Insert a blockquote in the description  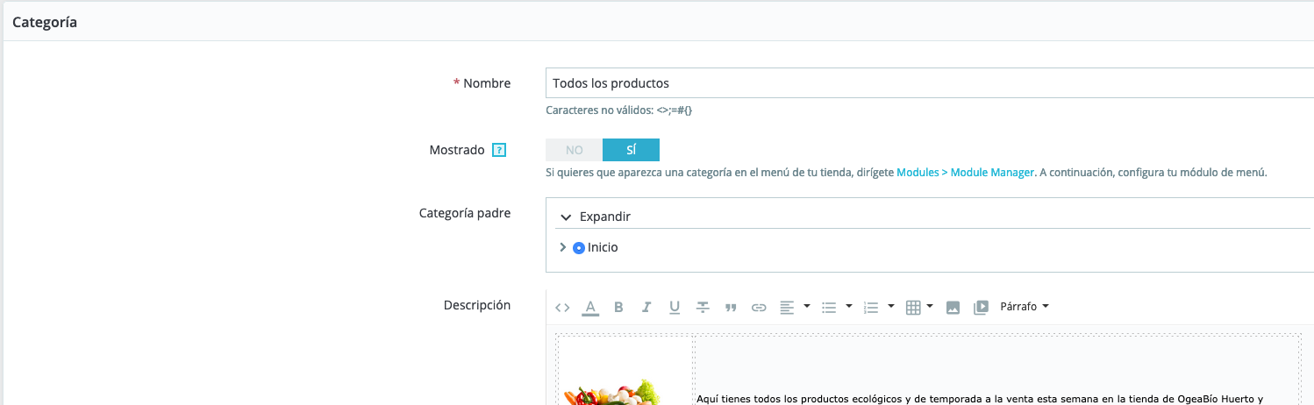point(731,308)
